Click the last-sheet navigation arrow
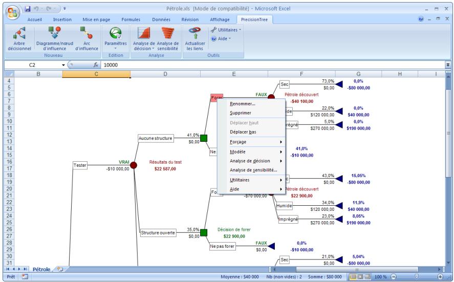Image resolution: width=454 pixels, height=282 pixels. pyautogui.click(x=25, y=269)
